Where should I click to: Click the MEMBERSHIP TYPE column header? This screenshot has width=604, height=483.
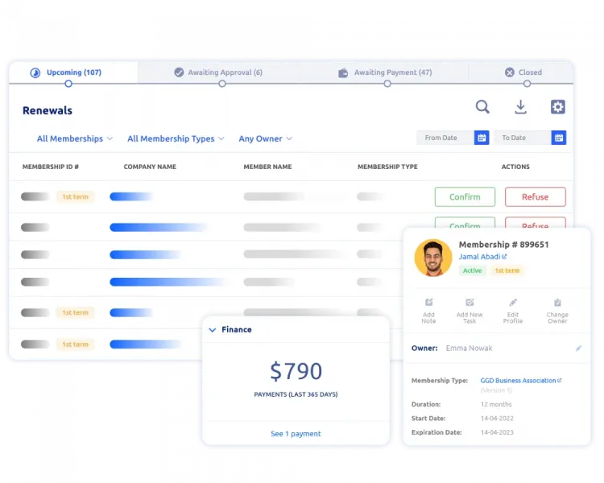tap(387, 167)
